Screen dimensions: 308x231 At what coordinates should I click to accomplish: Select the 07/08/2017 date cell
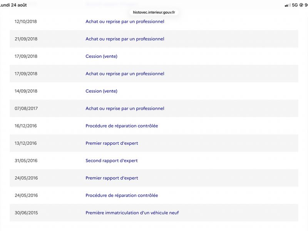tap(26, 109)
